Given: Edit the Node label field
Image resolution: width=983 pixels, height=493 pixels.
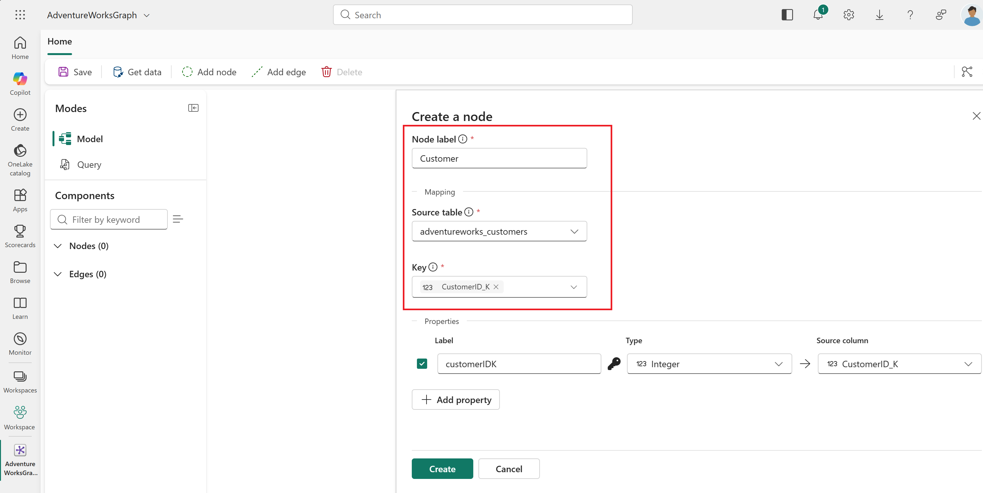Looking at the screenshot, I should click(499, 158).
